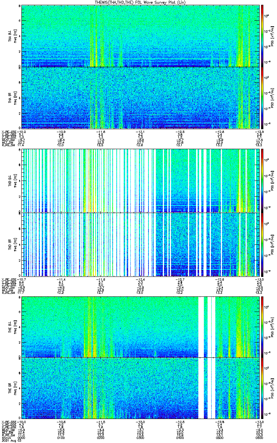Click THE X_RE_GSE value -11.5
Screen dimensions: 277x443
click(101, 422)
